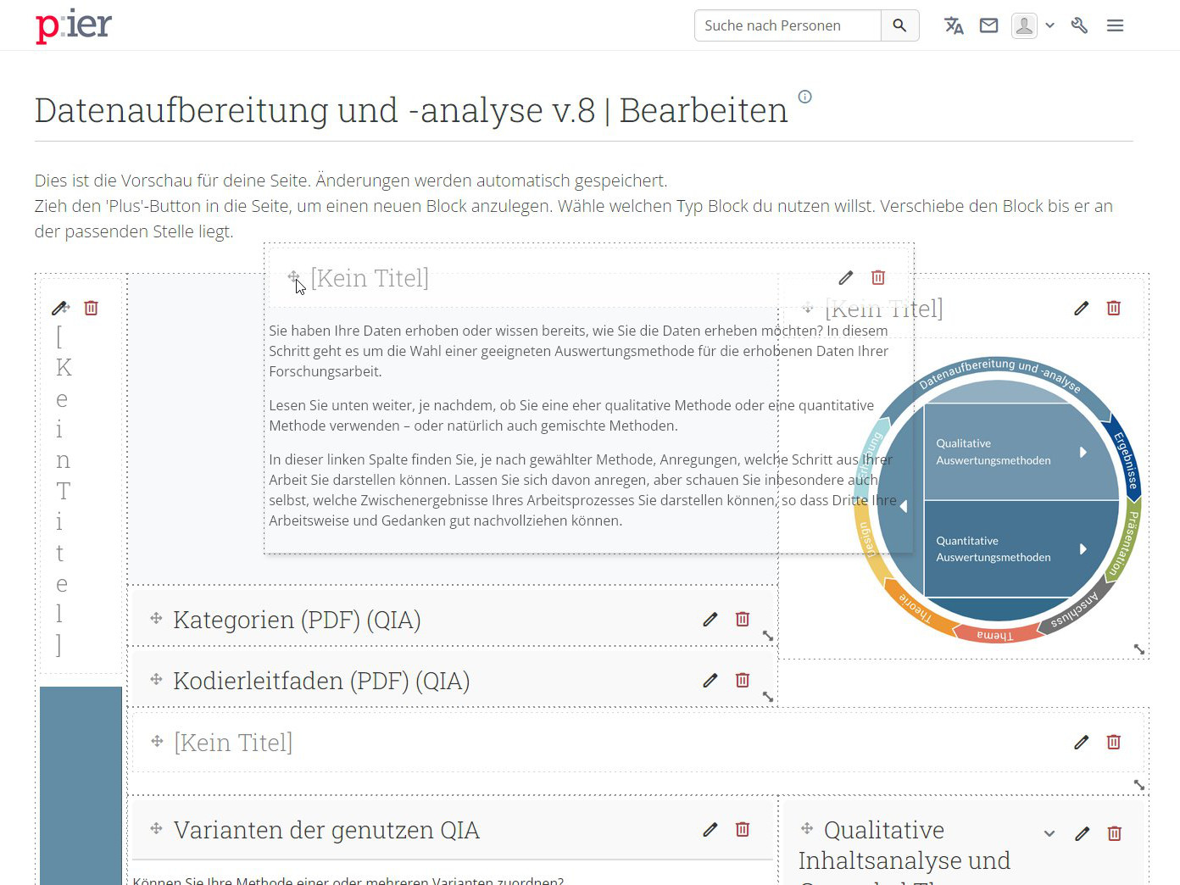Edit the Varianten der genutzen QIA block
Viewport: 1180px width, 885px height.
point(710,830)
